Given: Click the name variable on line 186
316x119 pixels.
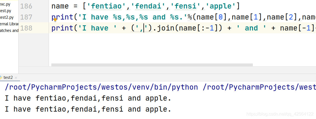Looking at the screenshot, I should pyautogui.click(x=60, y=6).
